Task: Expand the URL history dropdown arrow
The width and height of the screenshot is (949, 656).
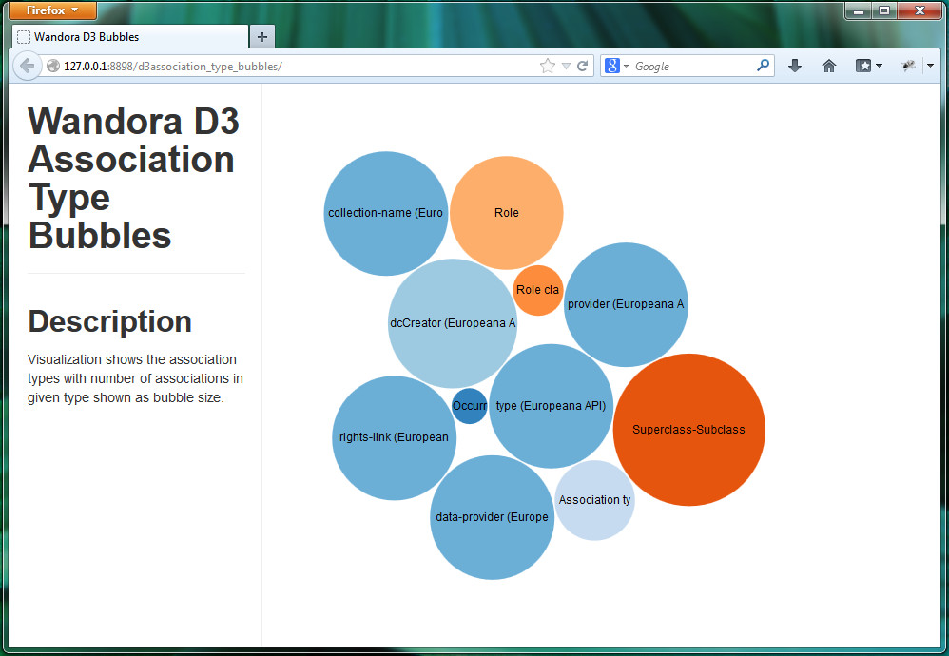Action: point(566,66)
